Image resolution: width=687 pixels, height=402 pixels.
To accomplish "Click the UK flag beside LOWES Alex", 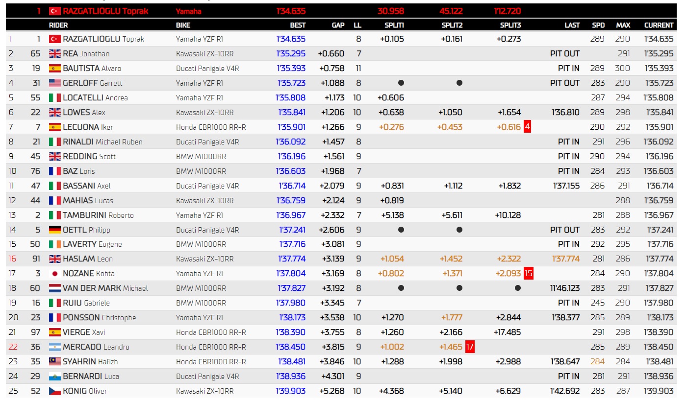I will point(54,112).
